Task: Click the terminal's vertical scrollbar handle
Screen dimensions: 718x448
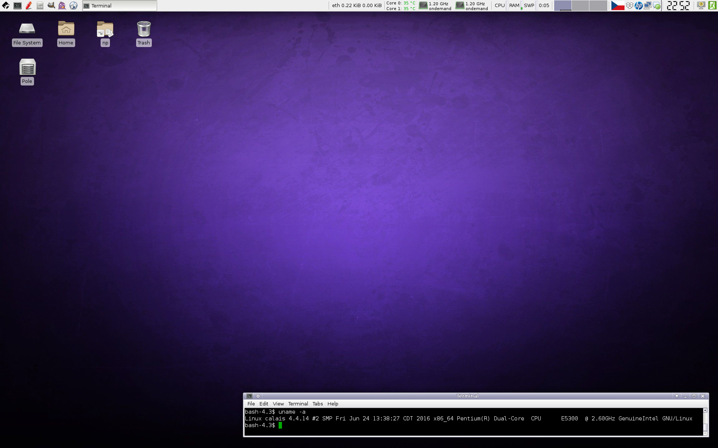Action: [705, 427]
